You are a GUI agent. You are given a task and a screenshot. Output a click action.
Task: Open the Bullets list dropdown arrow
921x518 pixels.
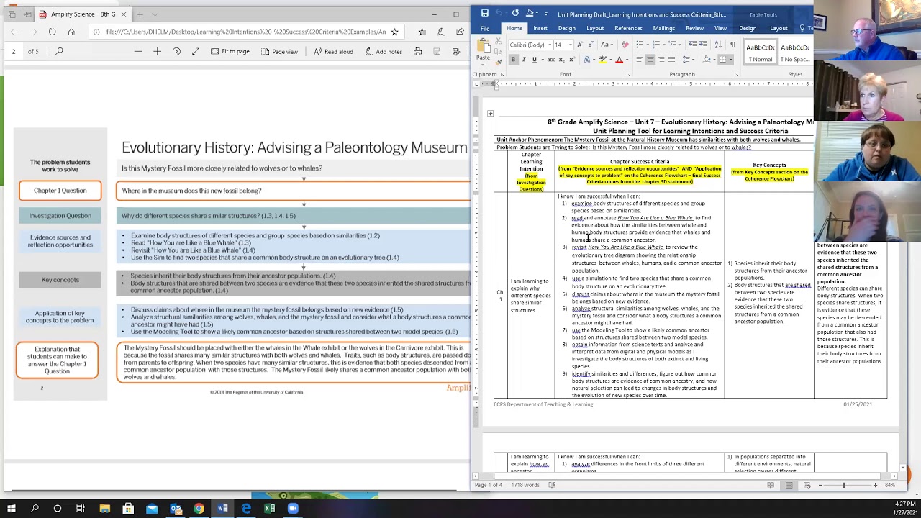click(648, 45)
